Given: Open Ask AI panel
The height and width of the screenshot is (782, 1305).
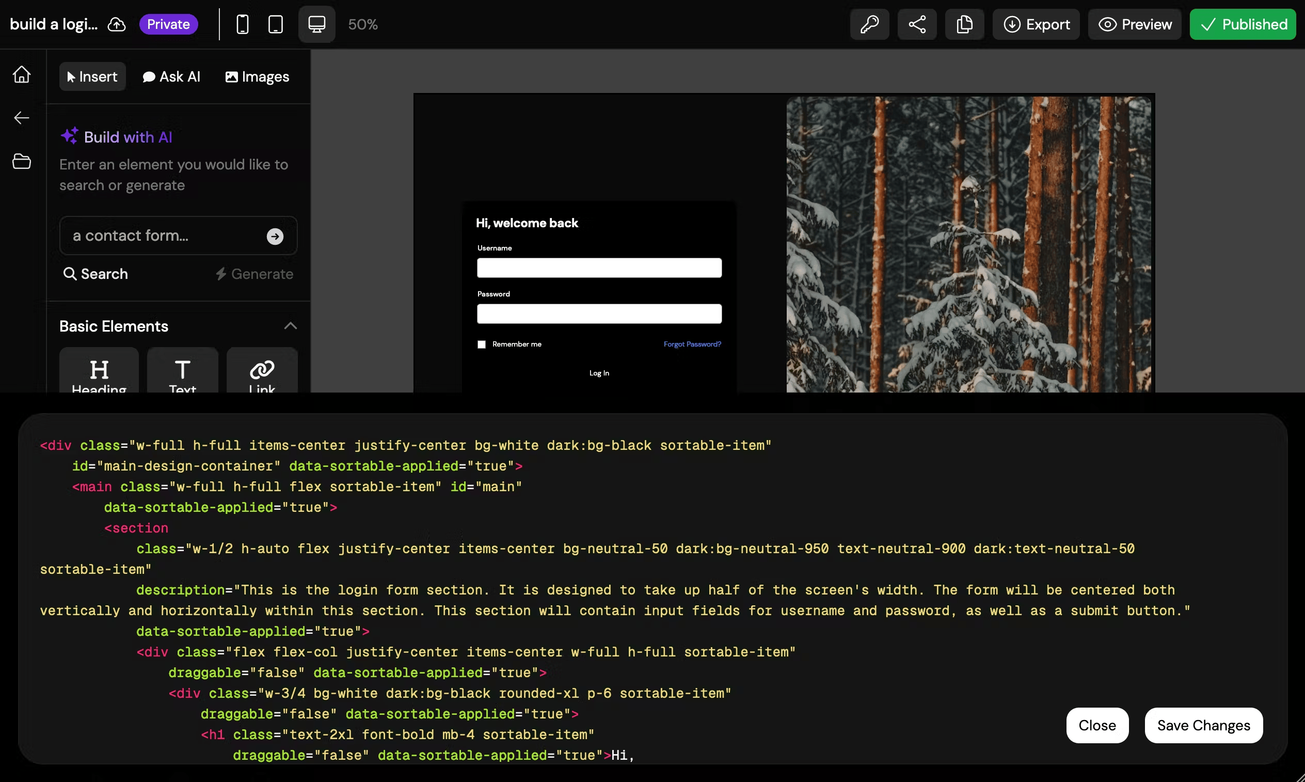Looking at the screenshot, I should [x=170, y=76].
